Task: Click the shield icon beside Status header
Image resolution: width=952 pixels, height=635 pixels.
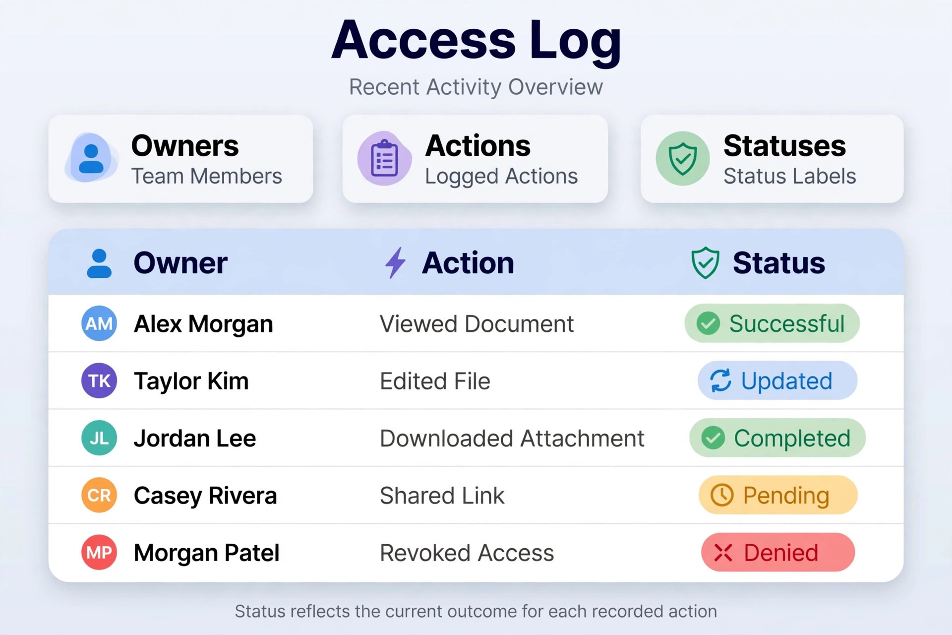Action: [x=705, y=263]
